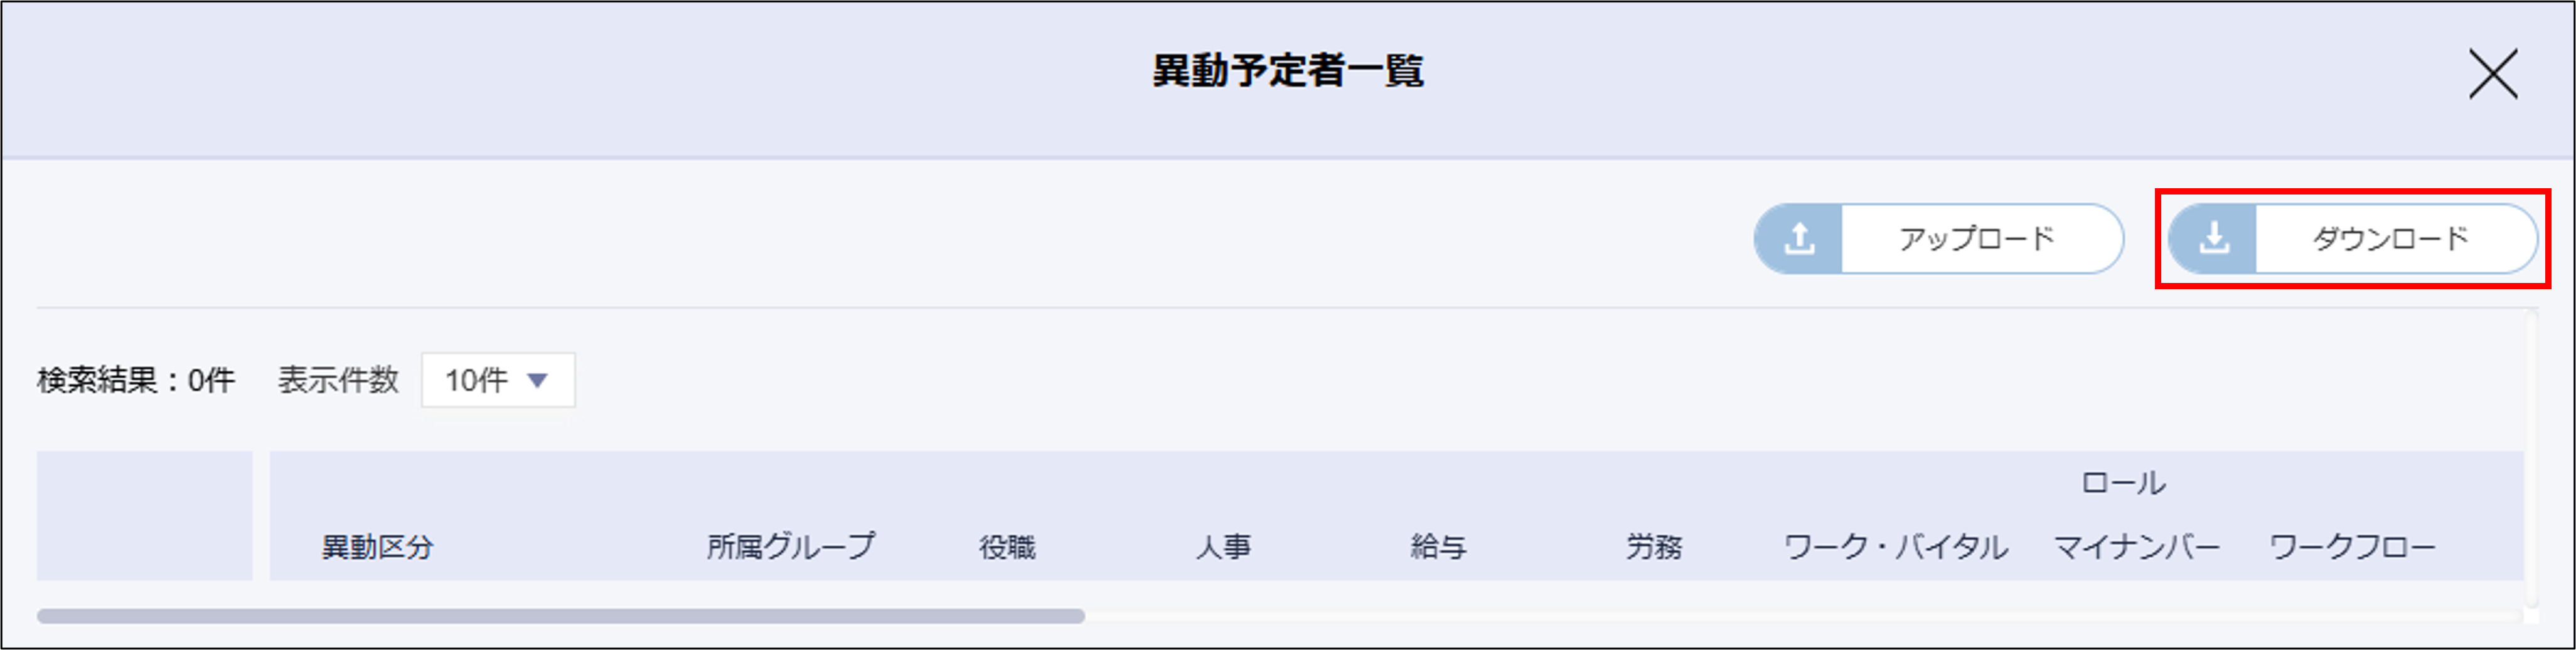
Task: Click the 所属グループ column header
Action: click(790, 547)
